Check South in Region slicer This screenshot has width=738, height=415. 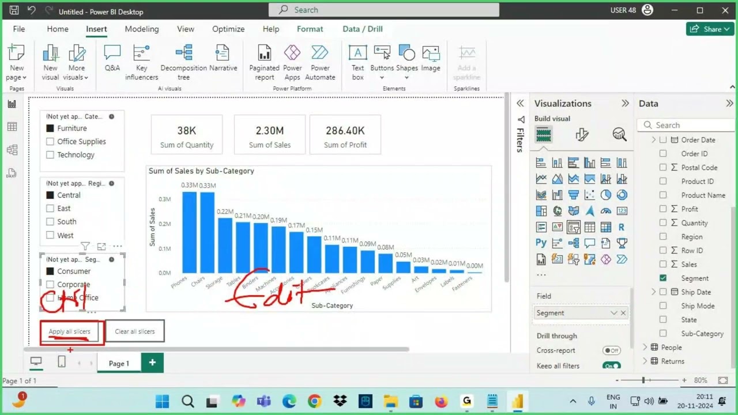[x=50, y=222]
